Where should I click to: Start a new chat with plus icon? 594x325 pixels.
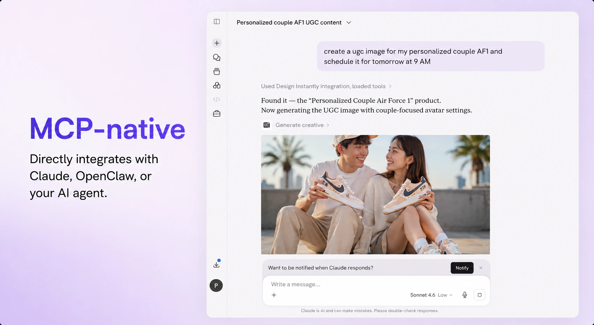tap(217, 43)
